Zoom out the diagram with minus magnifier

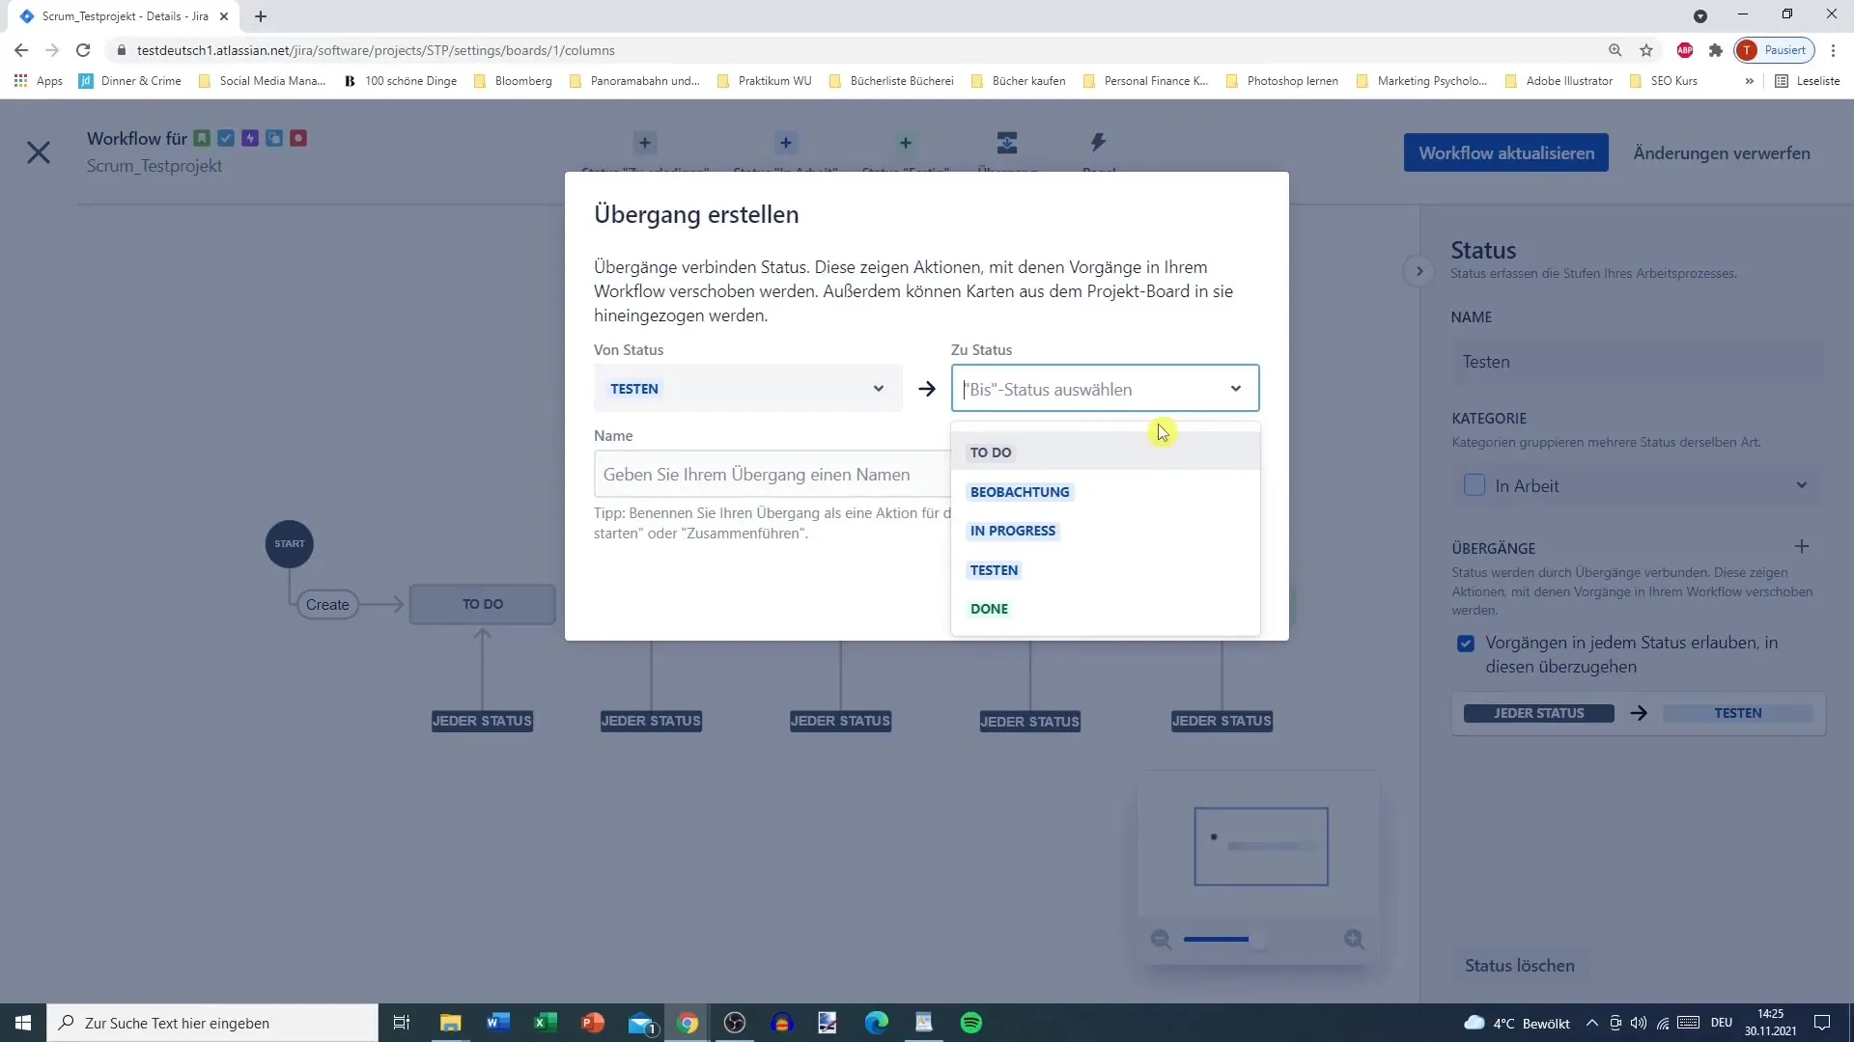coord(1161,939)
